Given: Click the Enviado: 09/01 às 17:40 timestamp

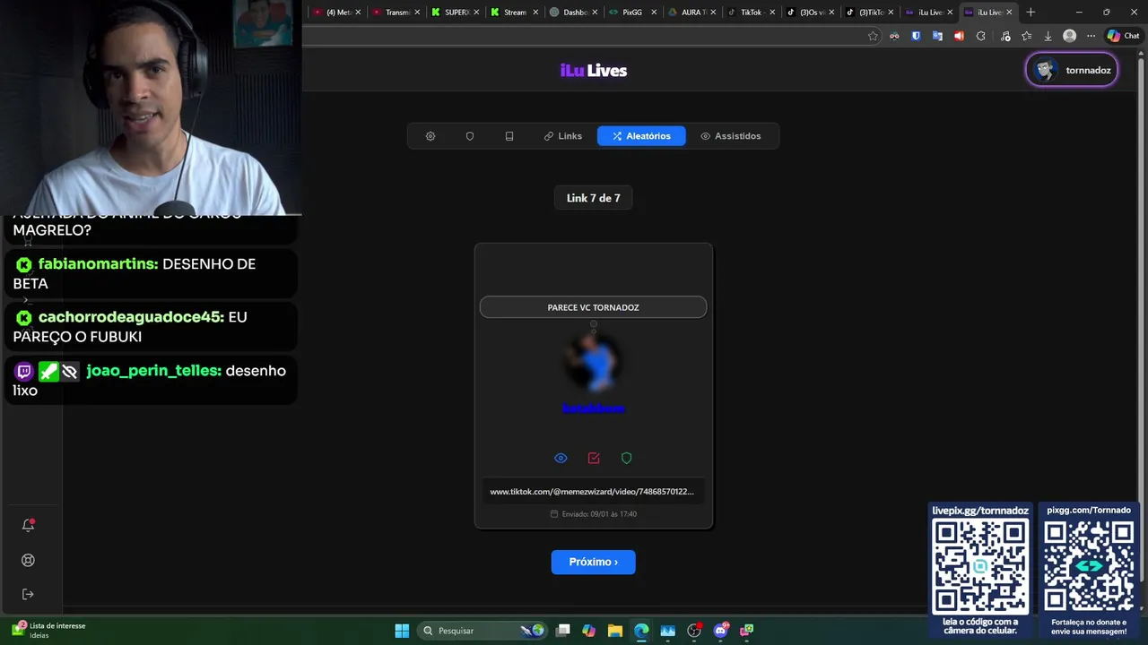Looking at the screenshot, I should click(593, 514).
